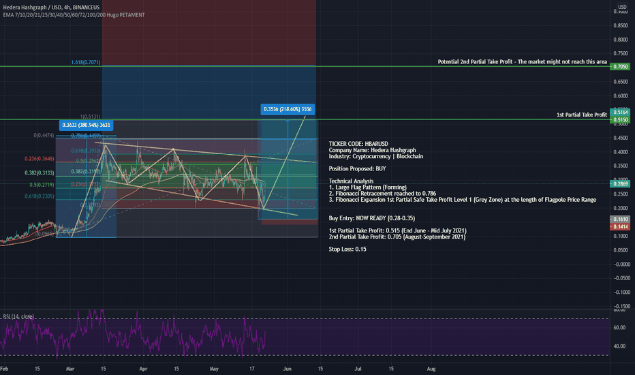
Task: Select the Fibonacci Expansion 1st Partial Safe line
Action: [462, 200]
